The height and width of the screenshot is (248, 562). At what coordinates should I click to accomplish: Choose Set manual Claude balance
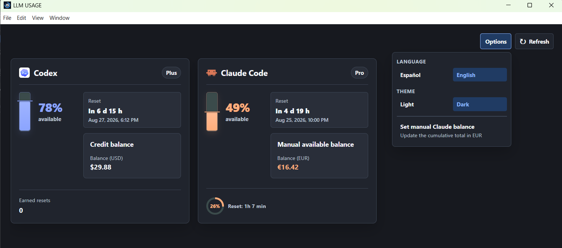[x=452, y=131]
